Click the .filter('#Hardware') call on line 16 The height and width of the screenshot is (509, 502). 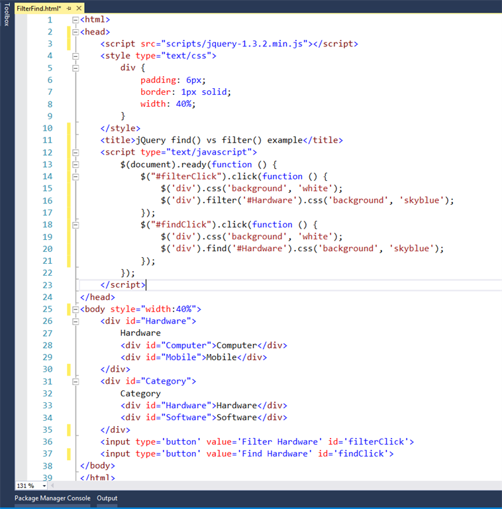[252, 200]
